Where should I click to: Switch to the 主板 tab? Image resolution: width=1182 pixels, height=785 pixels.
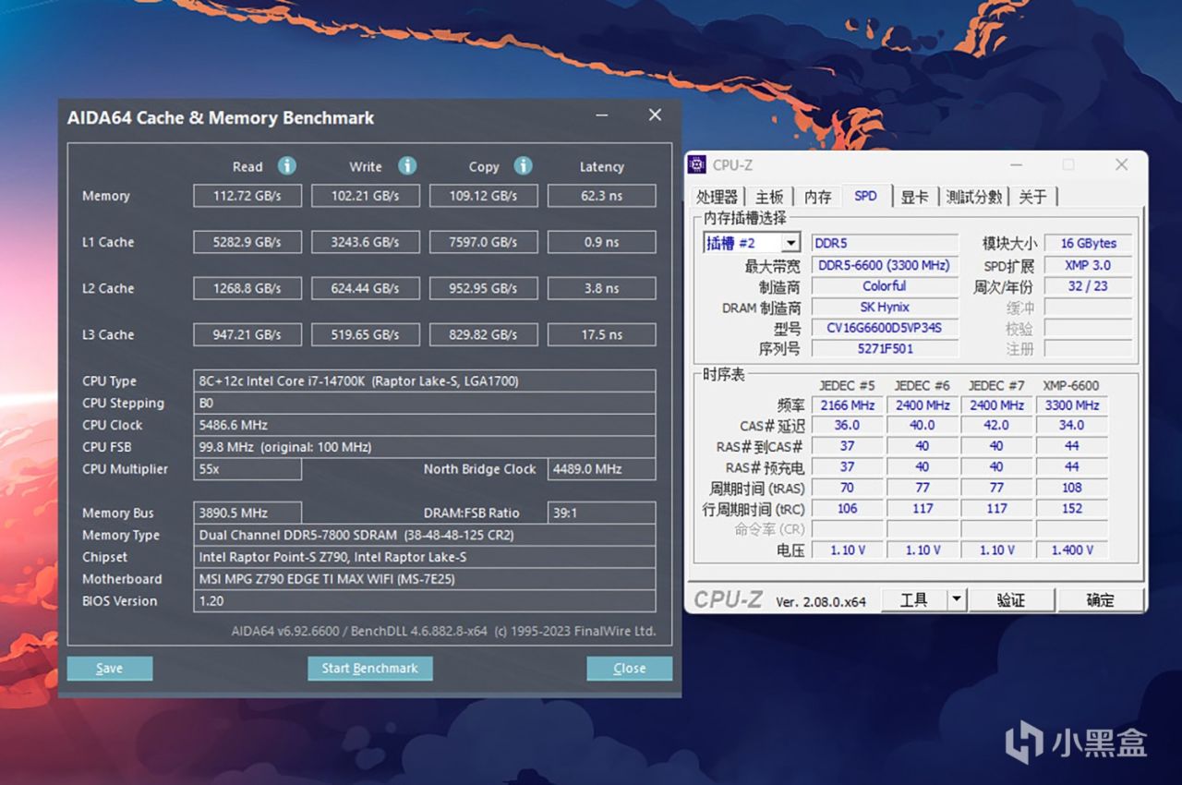pyautogui.click(x=771, y=196)
